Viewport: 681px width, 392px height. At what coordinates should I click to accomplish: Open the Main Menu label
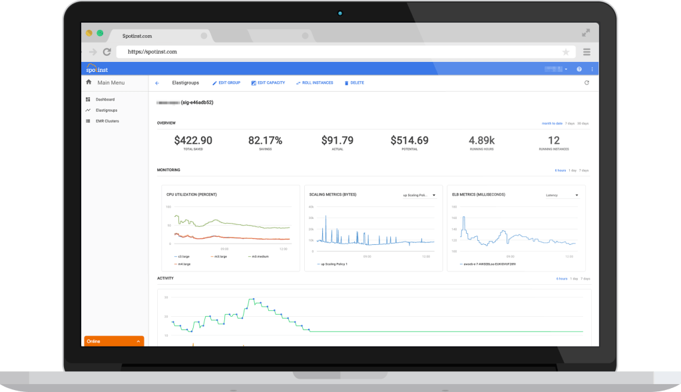(111, 83)
